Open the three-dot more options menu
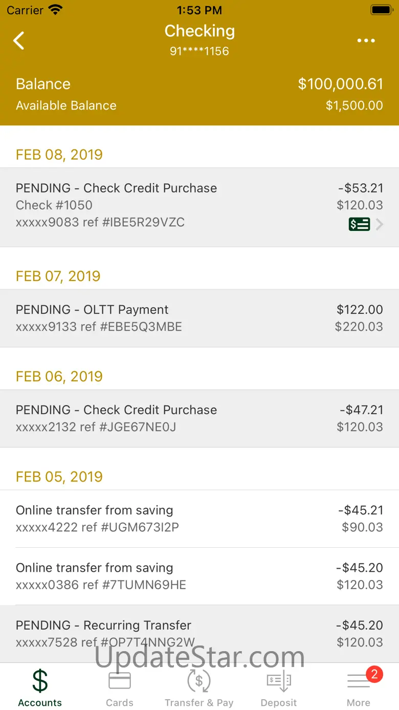Image resolution: width=399 pixels, height=710 pixels. pyautogui.click(x=366, y=40)
